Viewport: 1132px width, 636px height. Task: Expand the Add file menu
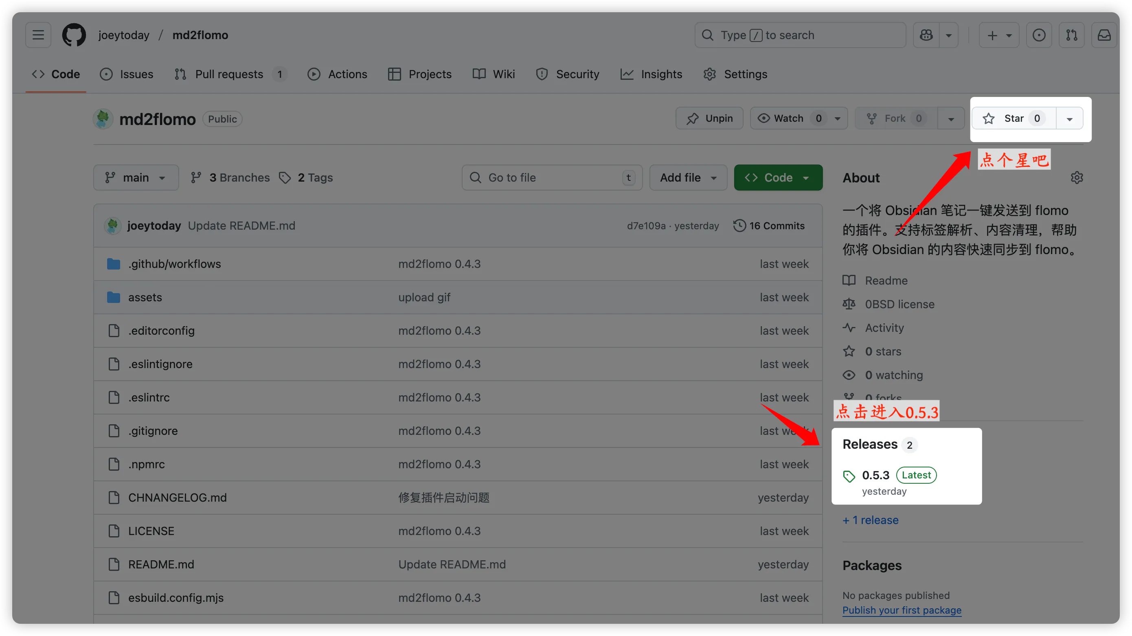tap(688, 178)
